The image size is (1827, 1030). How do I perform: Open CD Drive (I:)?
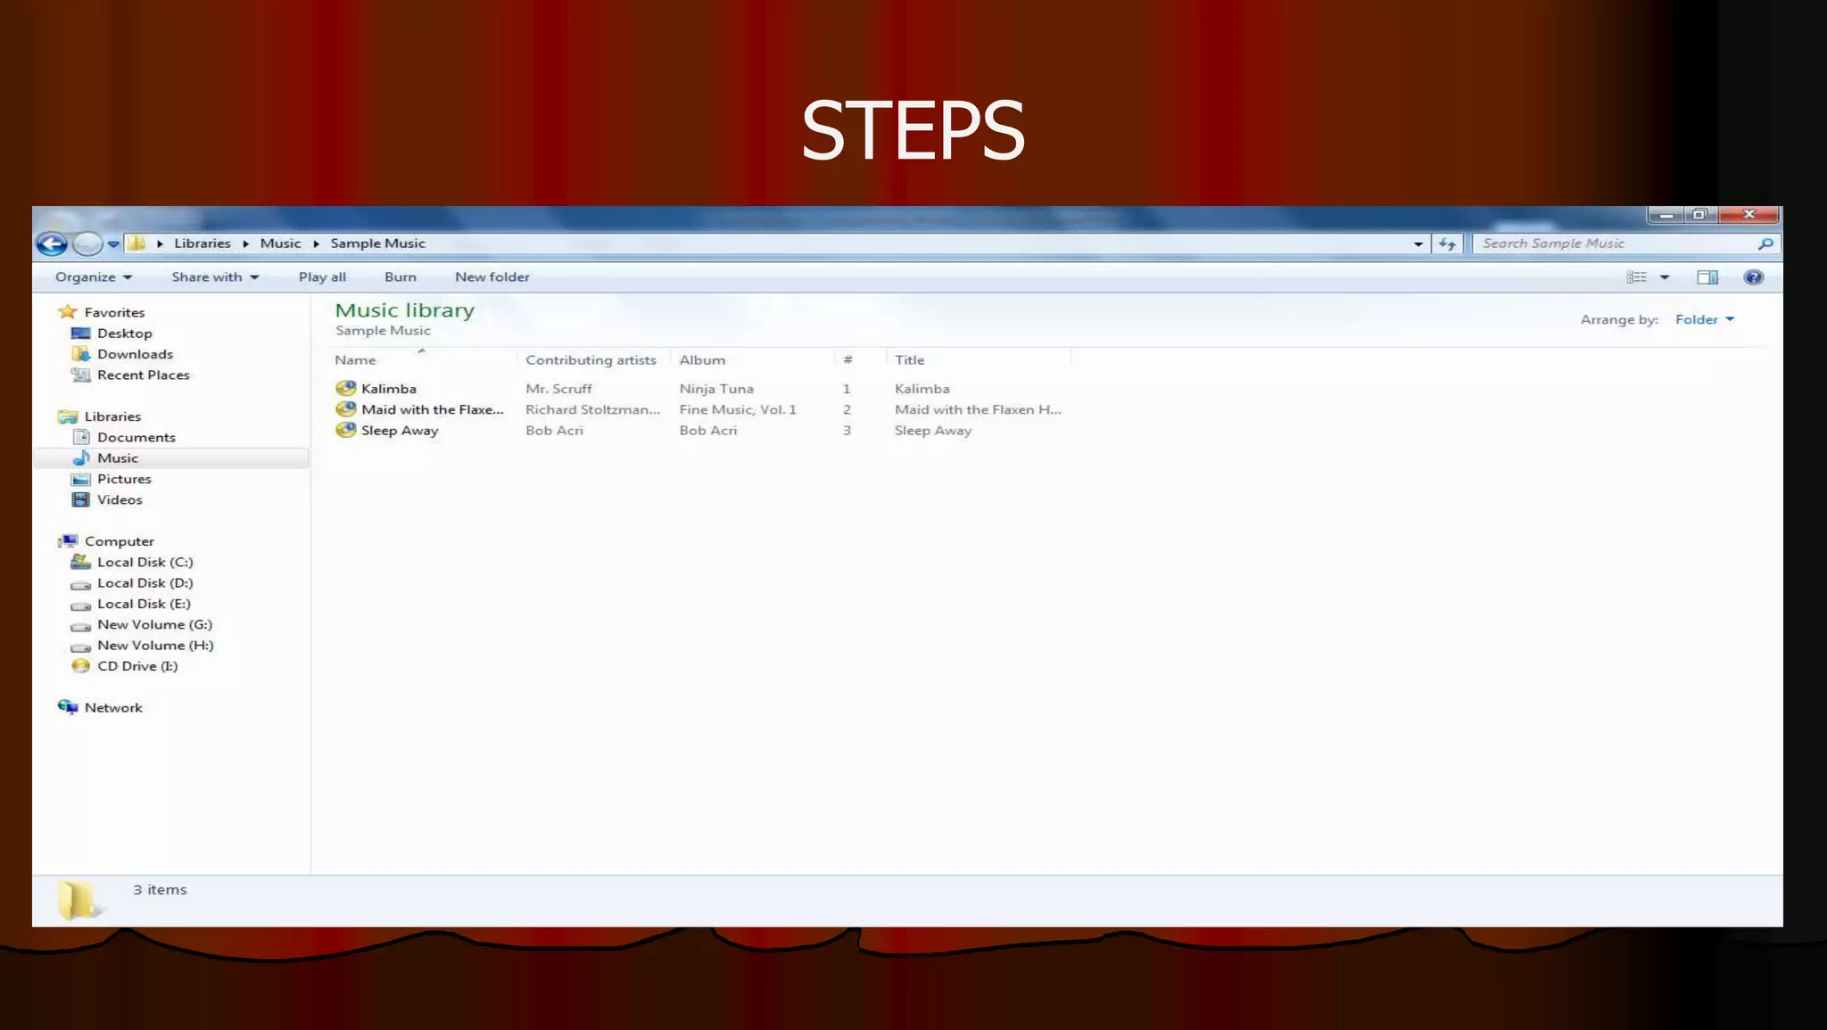[x=137, y=666]
